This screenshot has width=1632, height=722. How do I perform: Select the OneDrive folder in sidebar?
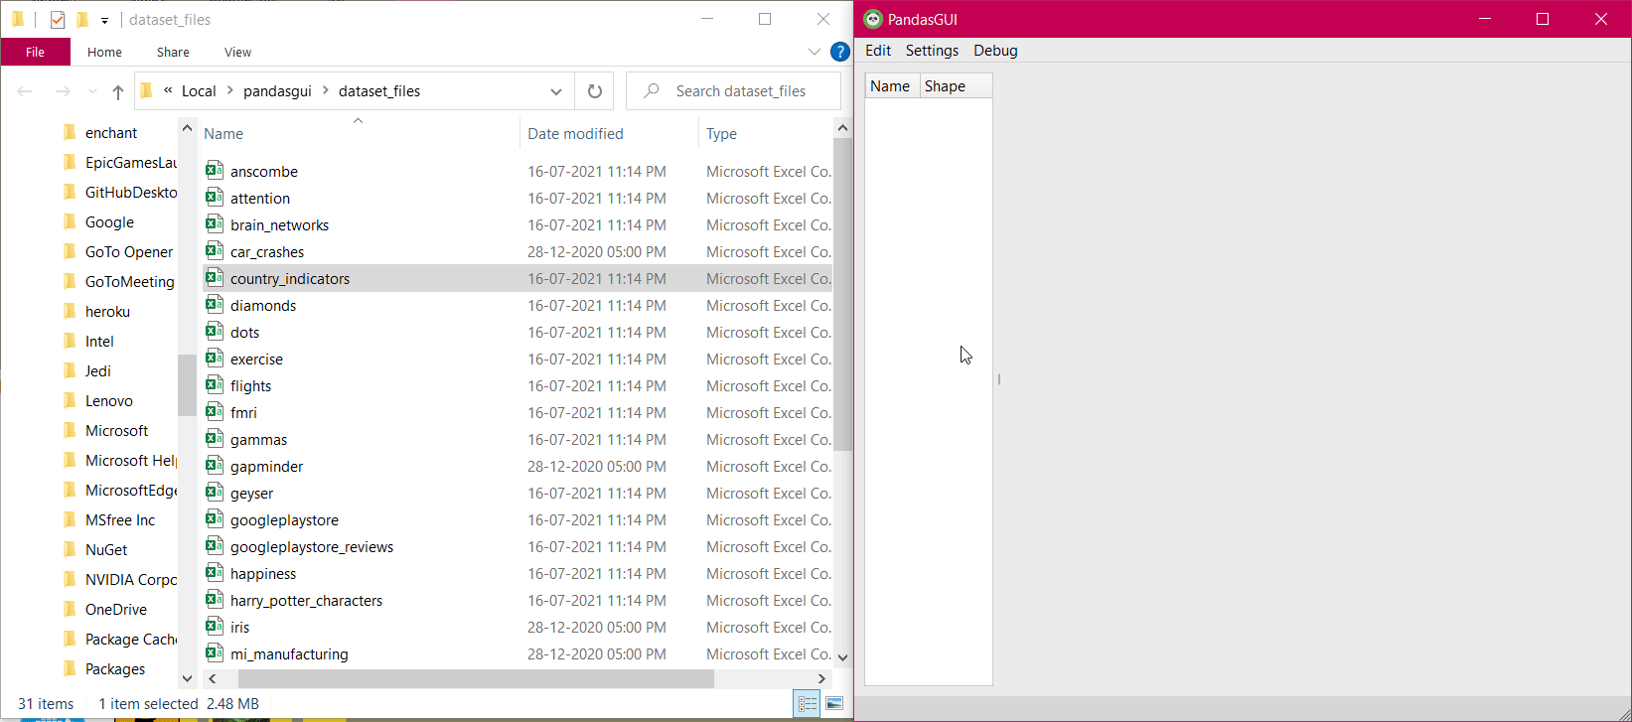click(115, 610)
